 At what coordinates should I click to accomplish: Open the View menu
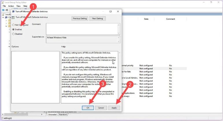coord(18,6)
